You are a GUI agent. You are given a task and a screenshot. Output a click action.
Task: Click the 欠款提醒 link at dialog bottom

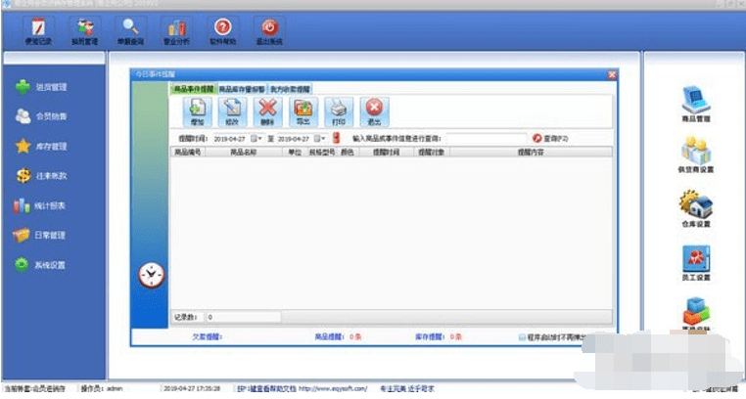pos(207,336)
